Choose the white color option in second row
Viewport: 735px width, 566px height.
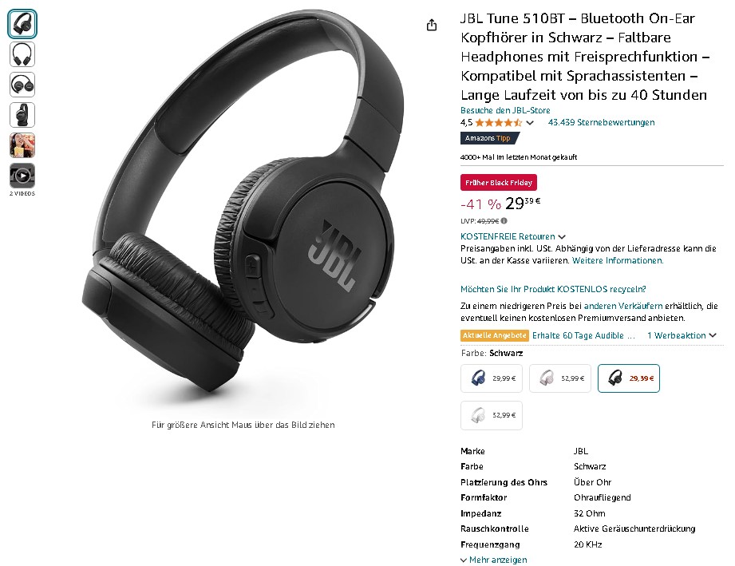point(492,415)
